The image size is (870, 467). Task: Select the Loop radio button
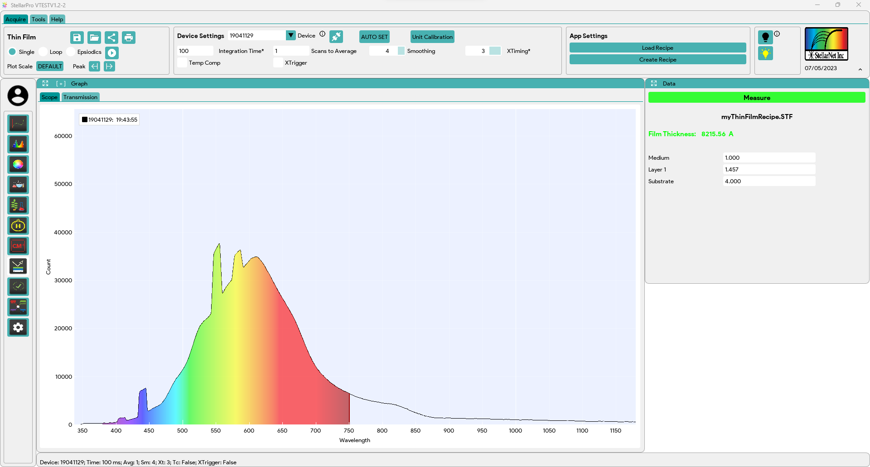click(43, 52)
